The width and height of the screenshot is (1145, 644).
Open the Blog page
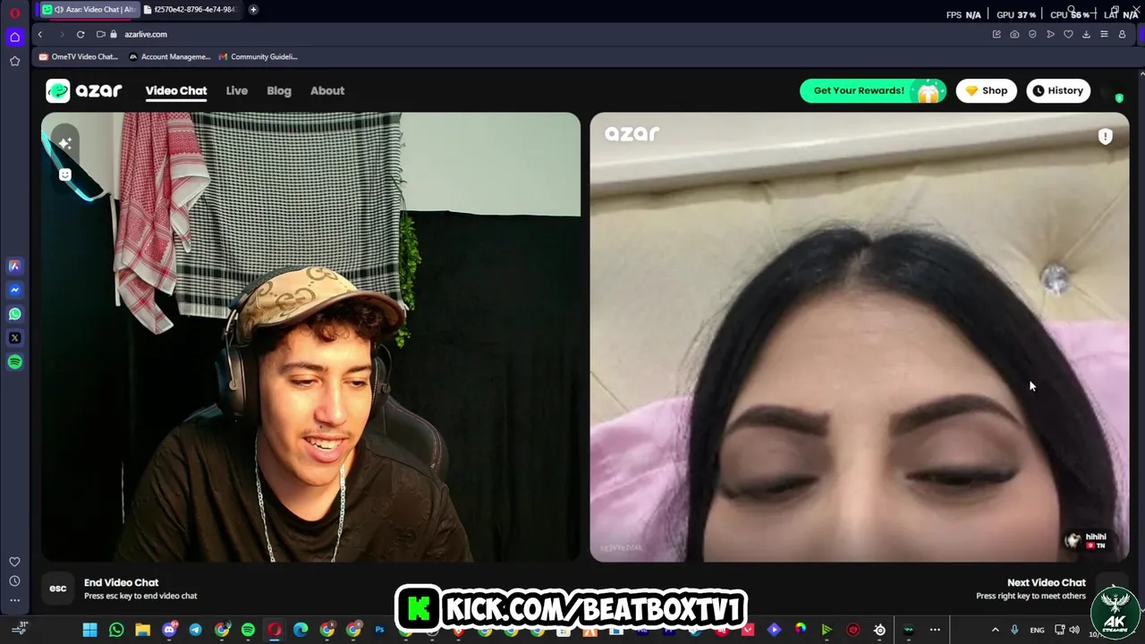pyautogui.click(x=279, y=90)
